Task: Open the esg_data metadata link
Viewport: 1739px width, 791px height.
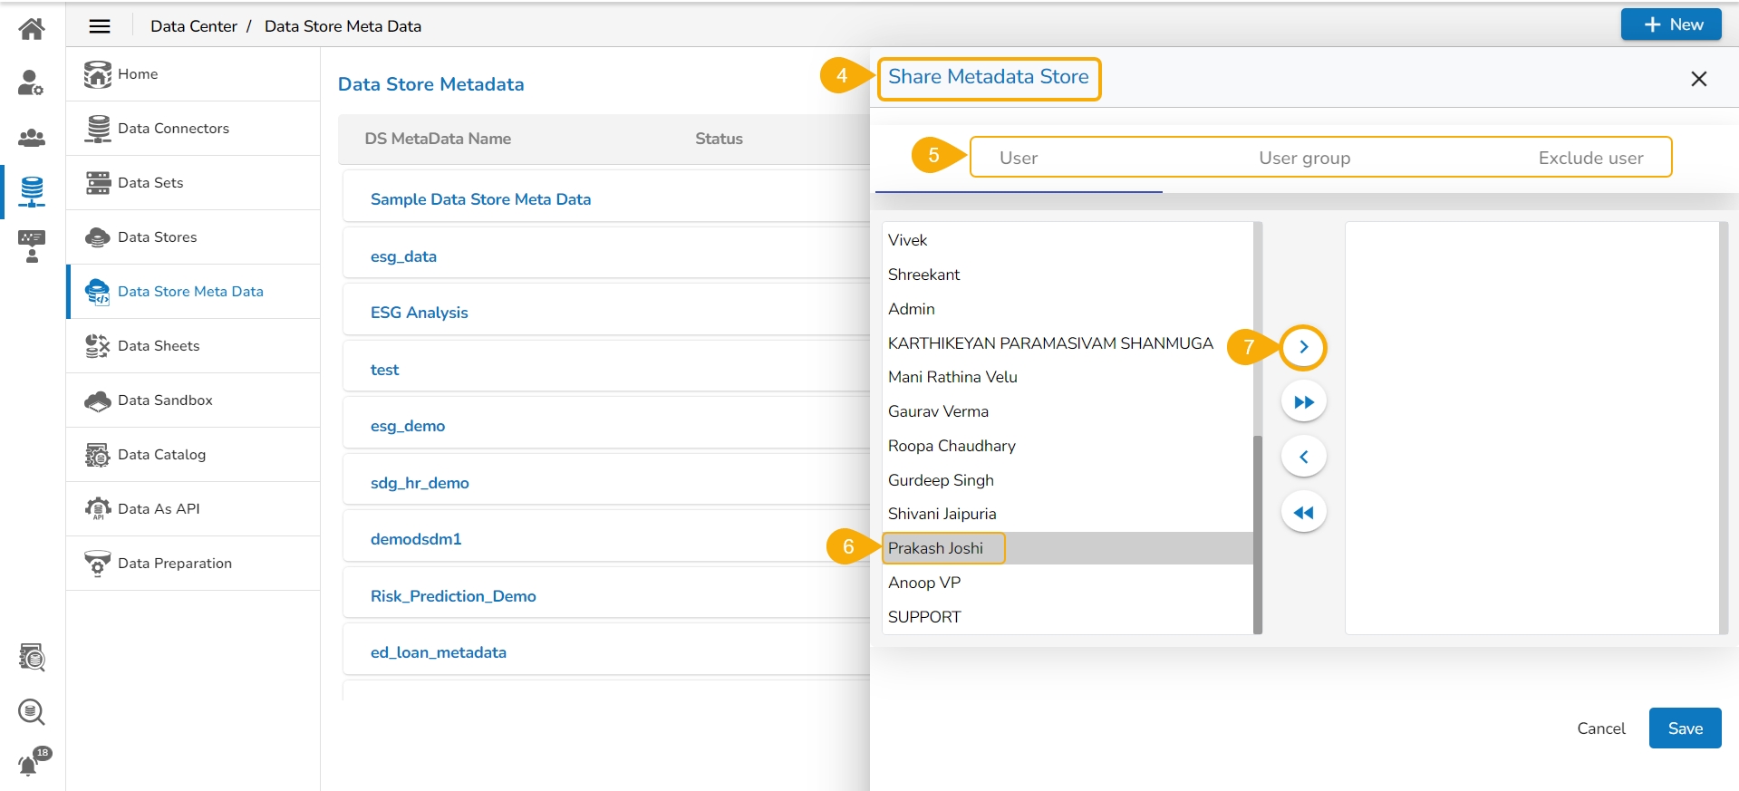Action: 403,256
